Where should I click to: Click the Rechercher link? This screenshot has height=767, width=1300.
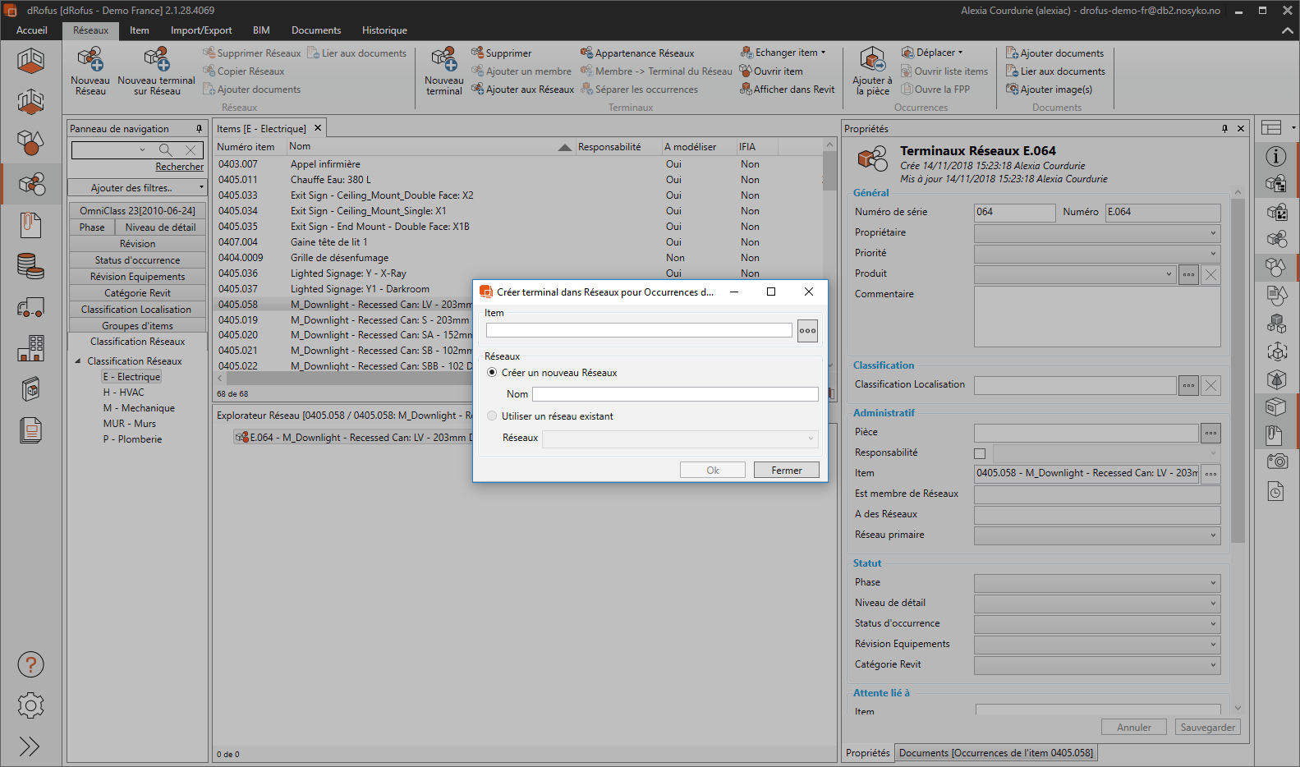[x=179, y=167]
